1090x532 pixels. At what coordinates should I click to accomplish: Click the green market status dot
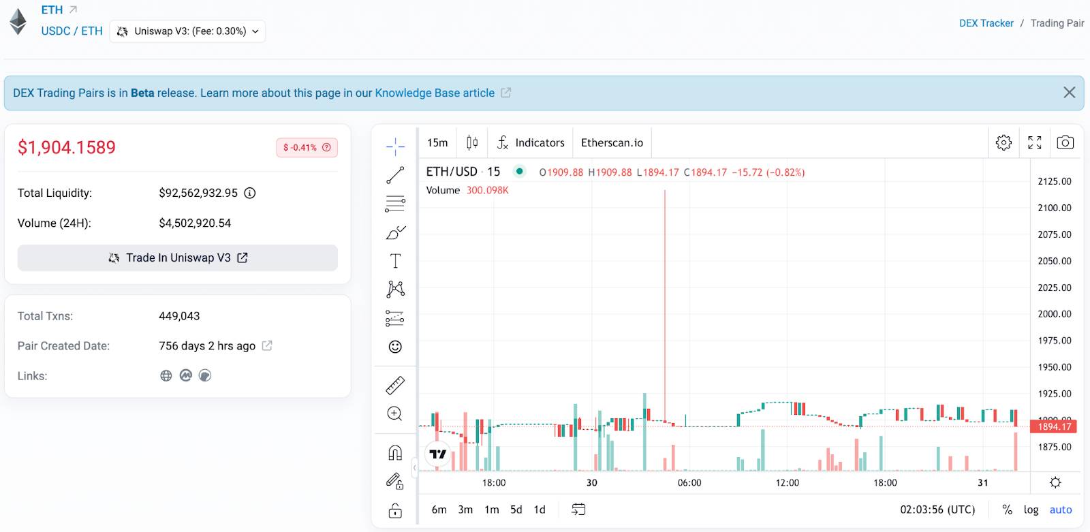(519, 172)
